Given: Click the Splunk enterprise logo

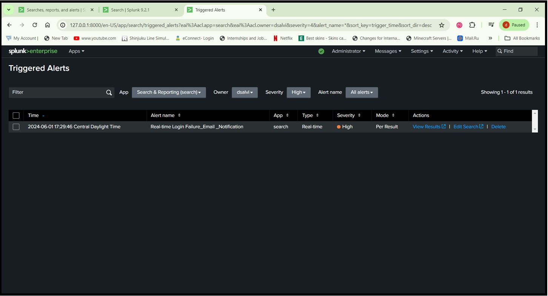Looking at the screenshot, I should pyautogui.click(x=33, y=51).
